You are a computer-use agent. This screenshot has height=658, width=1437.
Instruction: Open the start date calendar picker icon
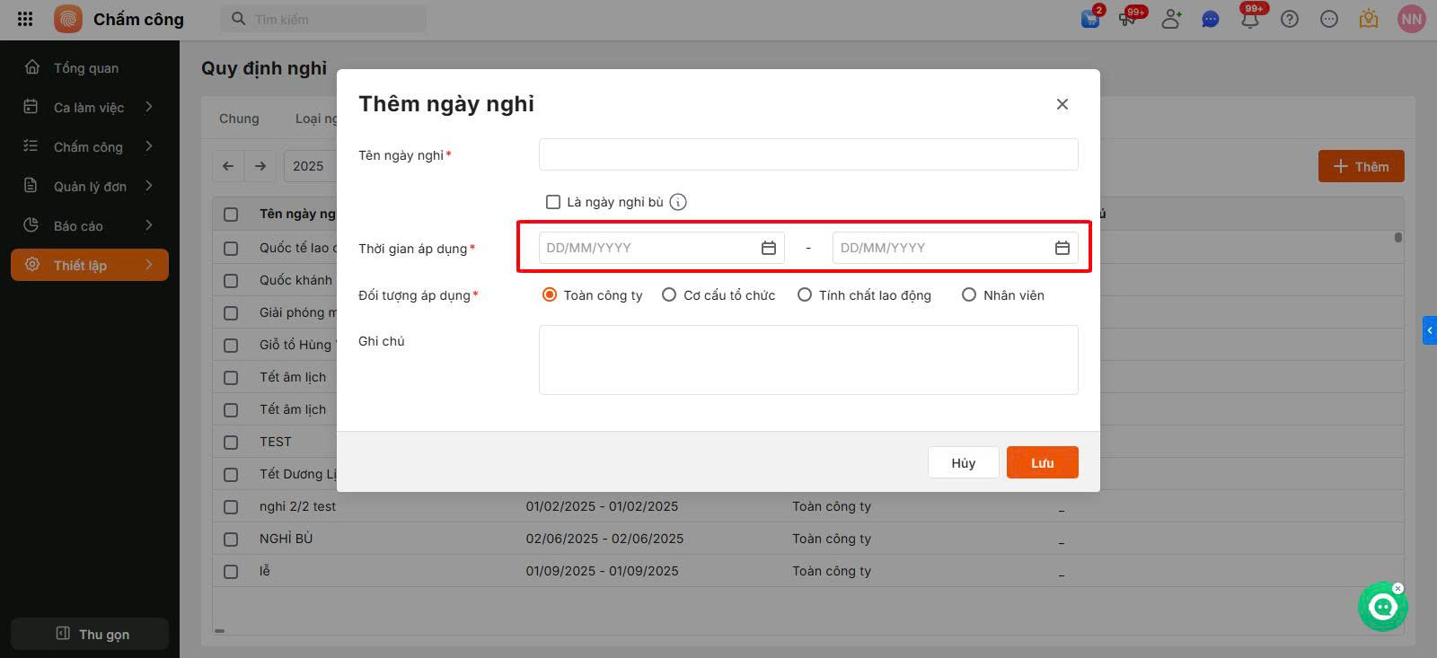(x=768, y=248)
